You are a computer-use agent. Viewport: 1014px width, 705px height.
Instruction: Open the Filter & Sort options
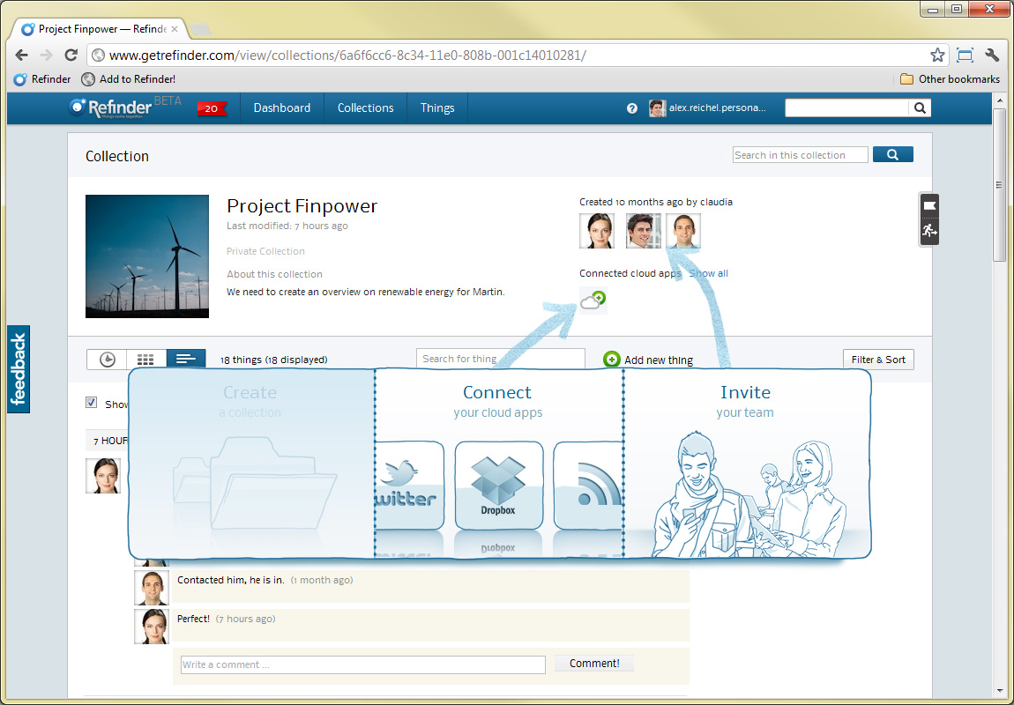878,360
